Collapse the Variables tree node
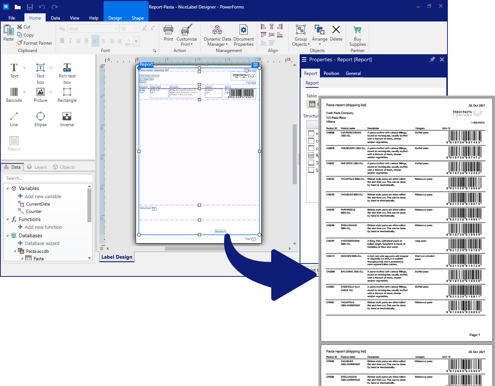Screen dimensions: 495x386 7,188
